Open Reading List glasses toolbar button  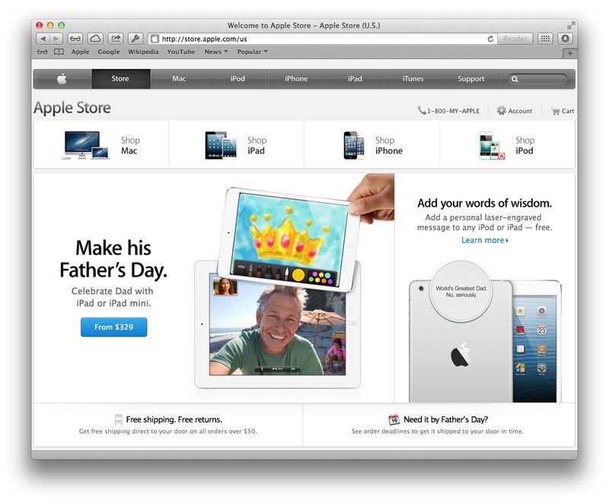click(75, 39)
